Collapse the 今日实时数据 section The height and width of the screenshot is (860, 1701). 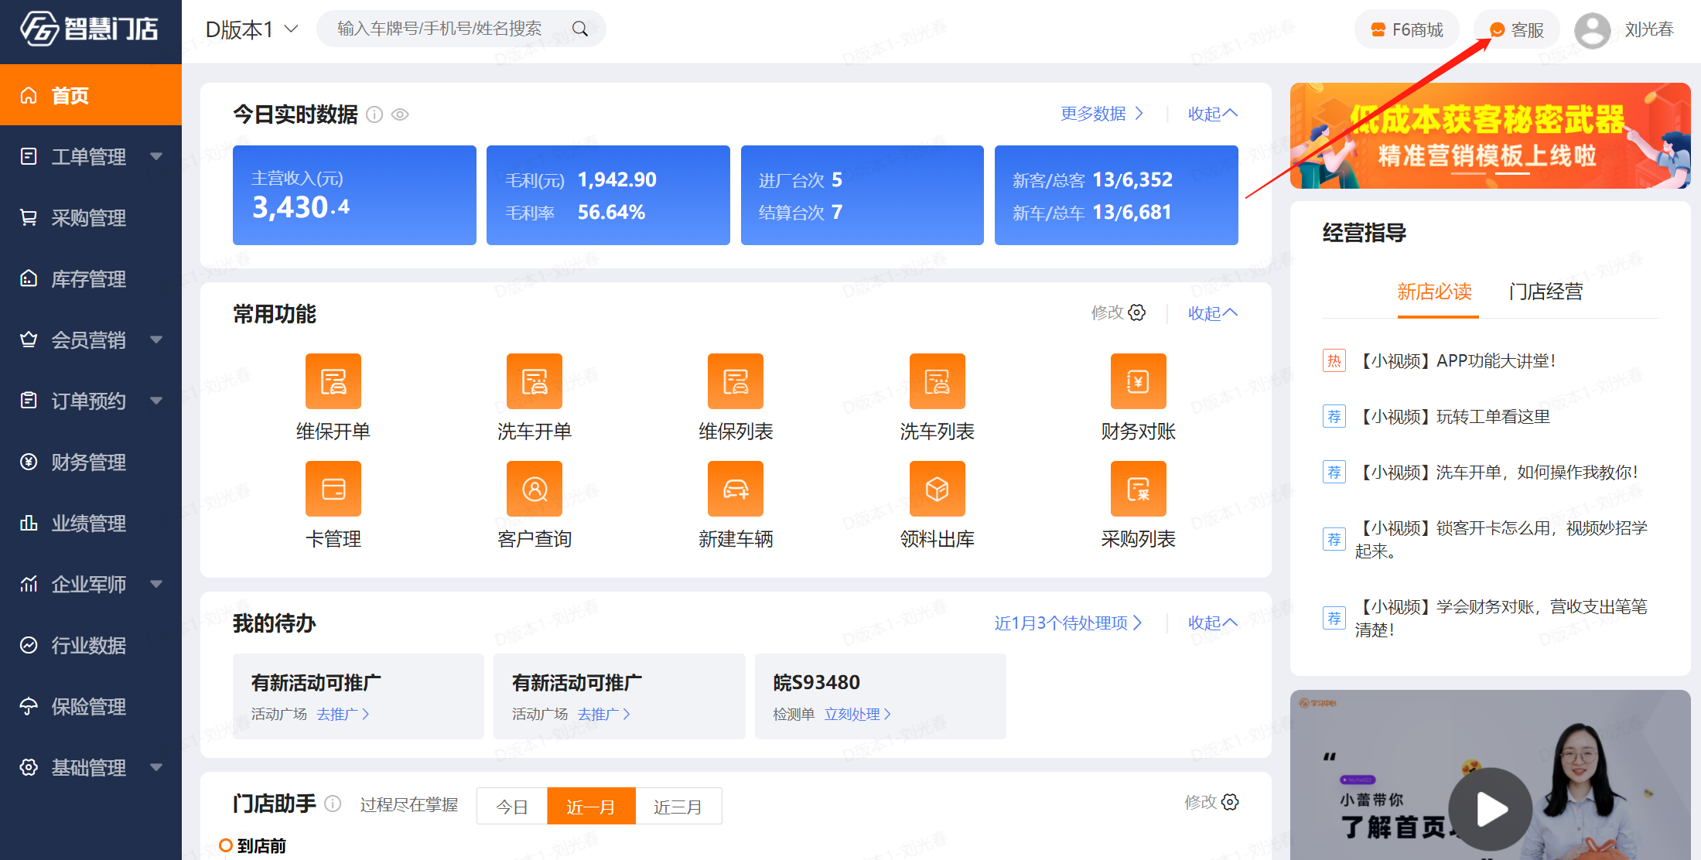coord(1212,114)
